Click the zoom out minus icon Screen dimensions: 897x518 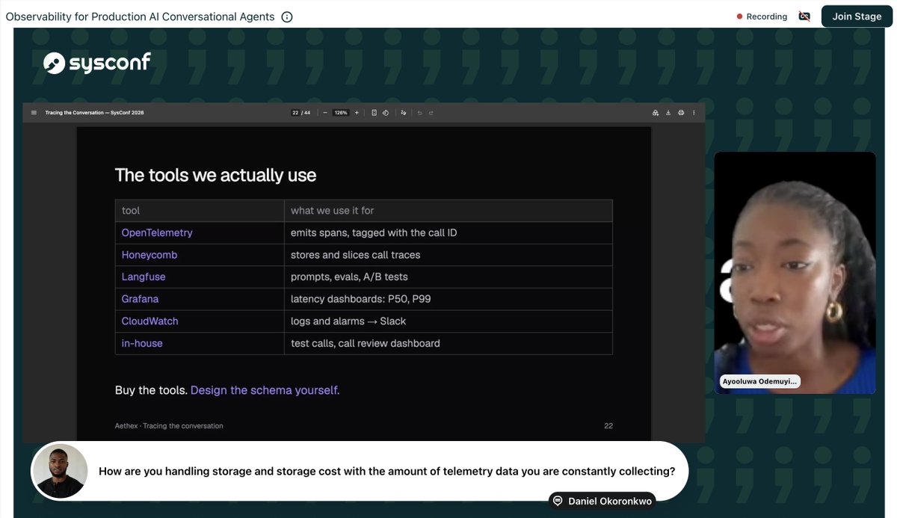(325, 113)
